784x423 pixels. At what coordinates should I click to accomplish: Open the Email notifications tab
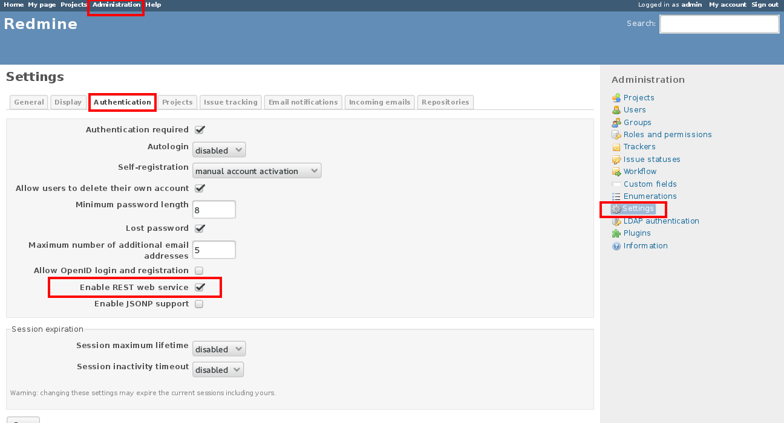click(303, 102)
